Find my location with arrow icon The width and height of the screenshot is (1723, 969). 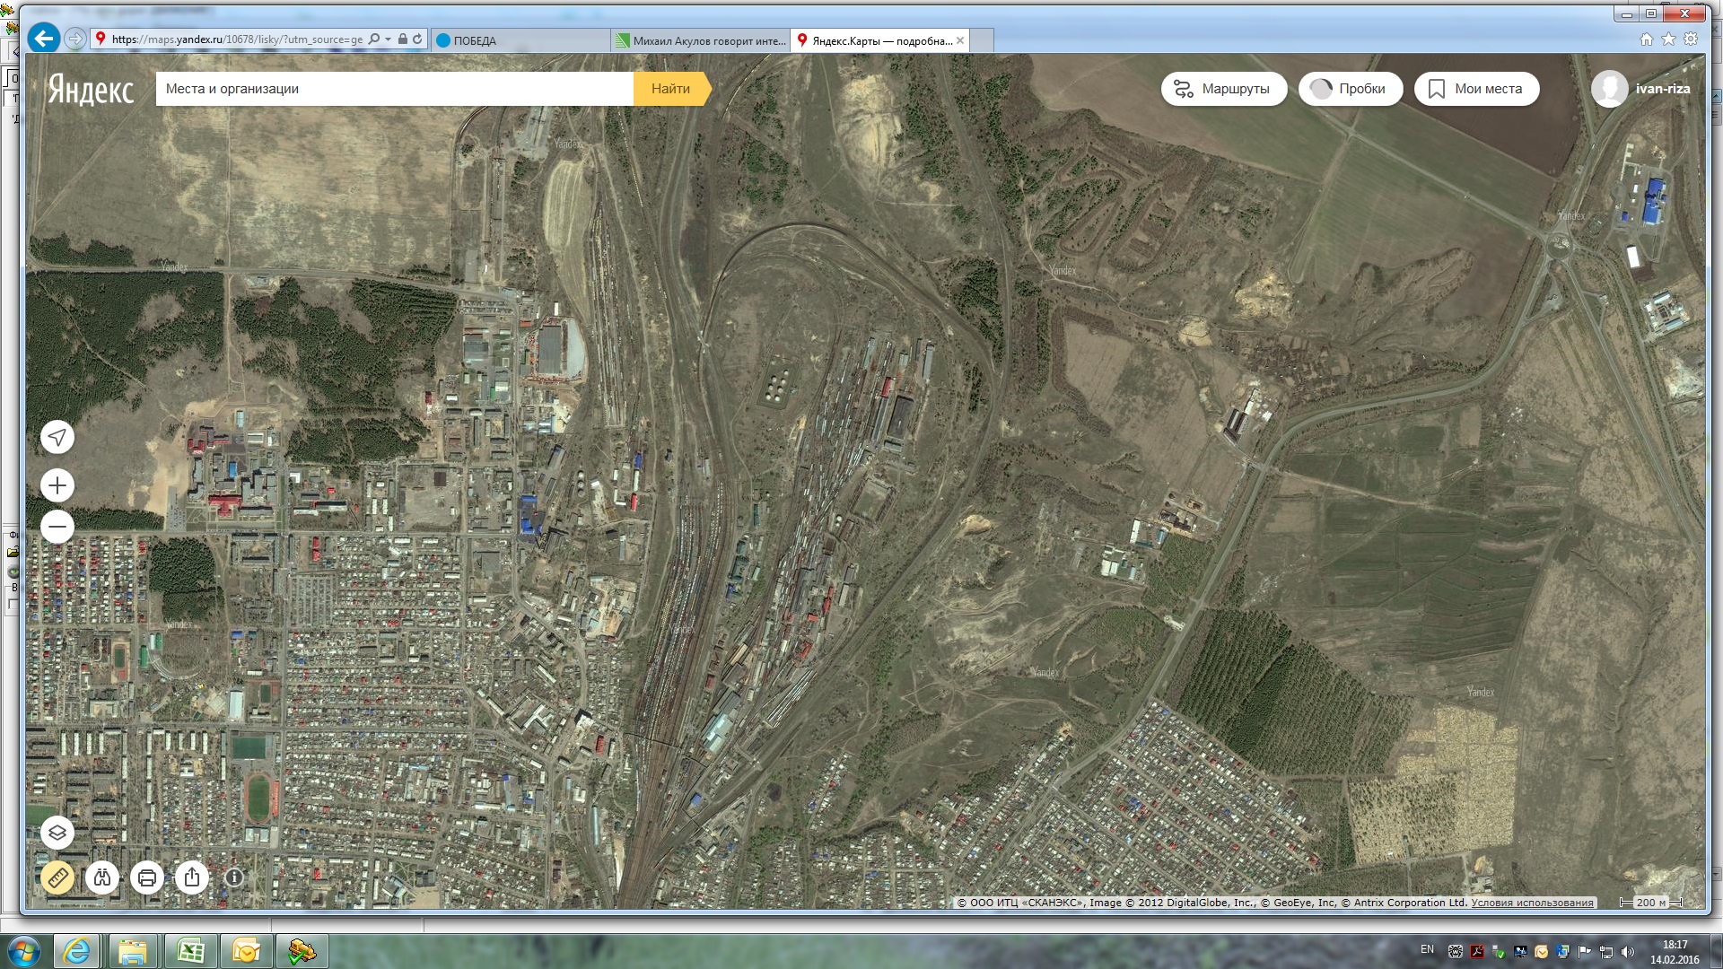pos(57,437)
